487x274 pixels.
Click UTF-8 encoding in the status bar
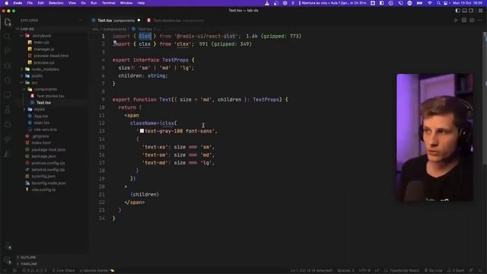[x=364, y=271]
